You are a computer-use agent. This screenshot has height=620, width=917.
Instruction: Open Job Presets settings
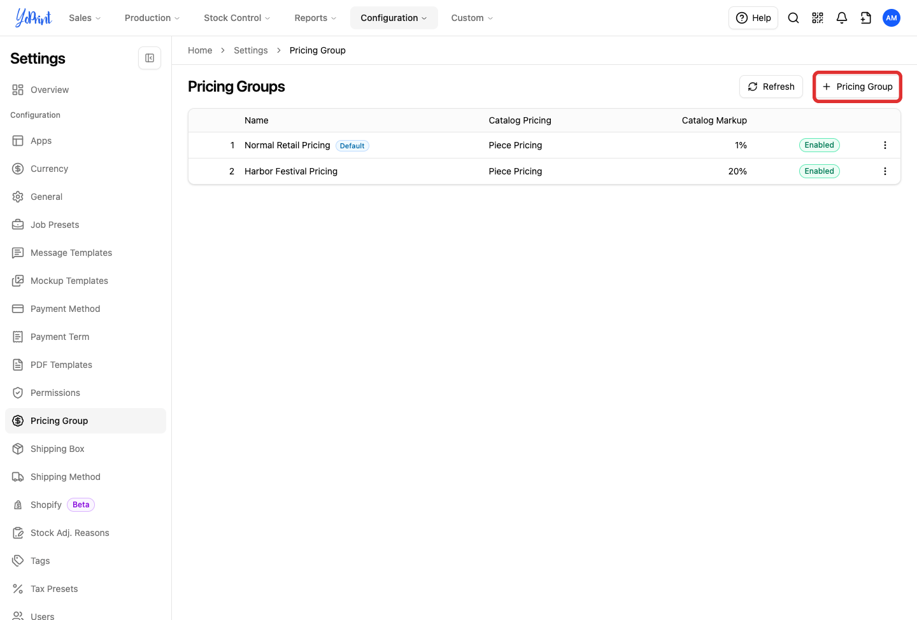(85, 225)
